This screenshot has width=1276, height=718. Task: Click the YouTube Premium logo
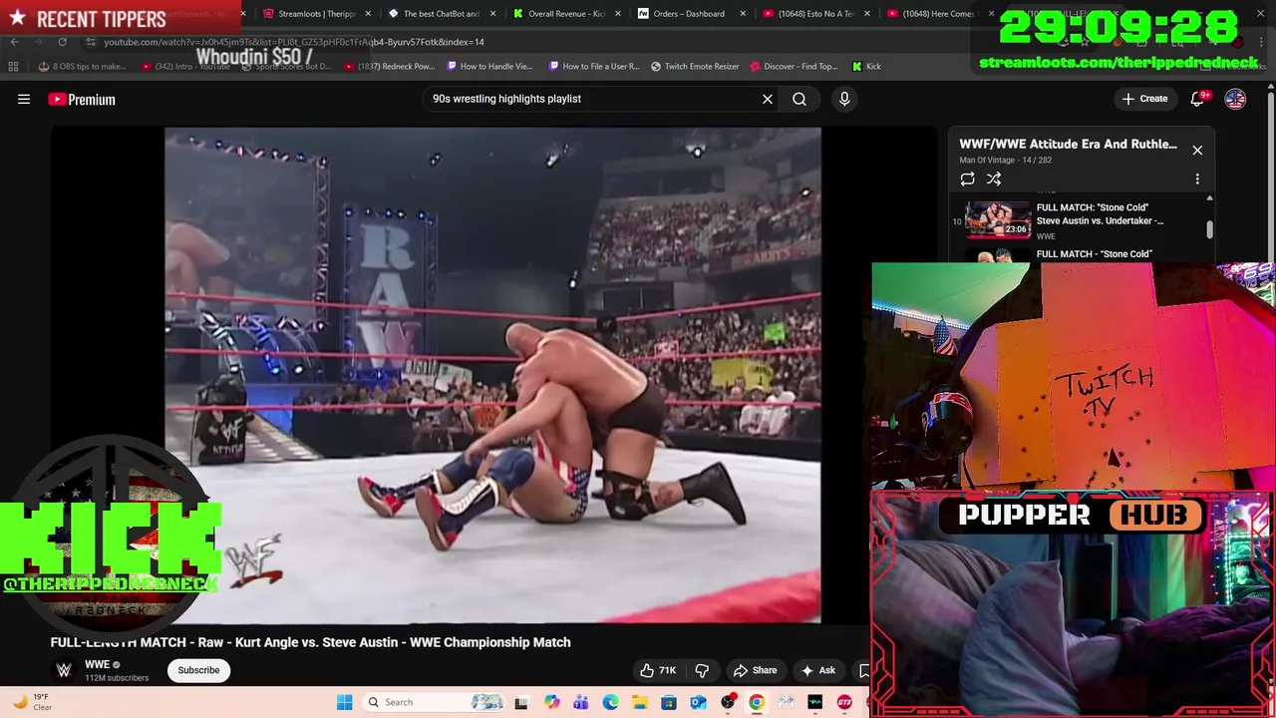coord(82,99)
